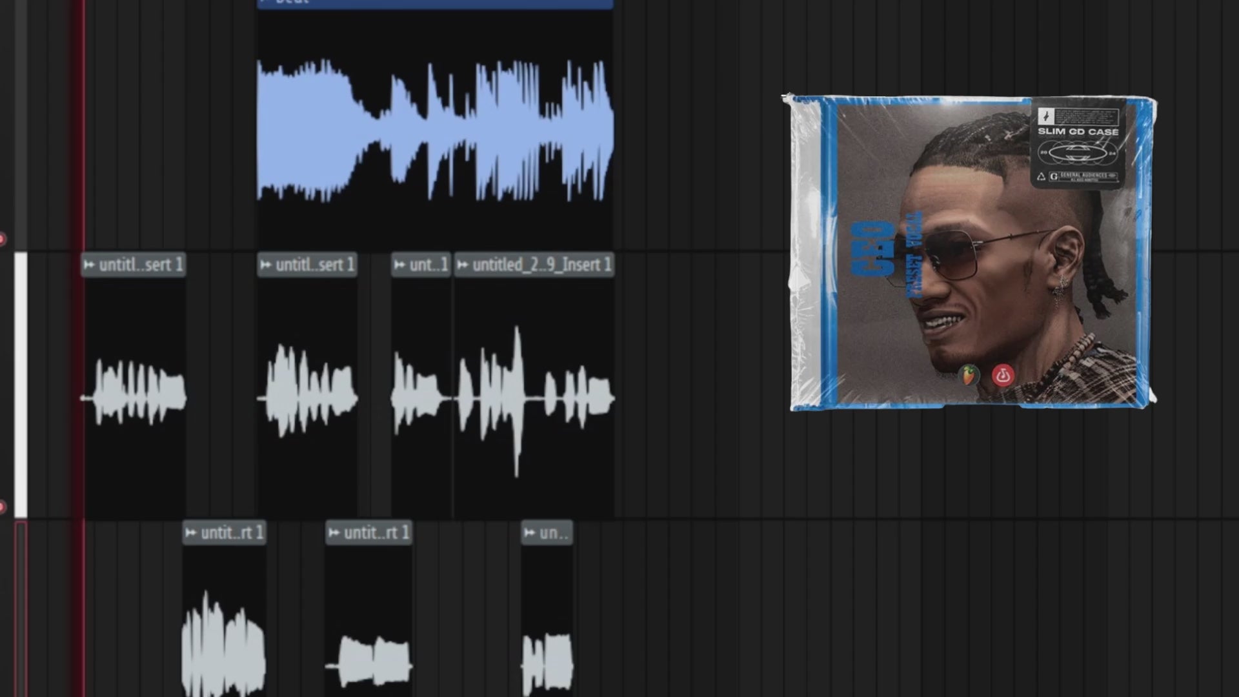Toggle the red indicator dot on the left edge track
The width and height of the screenshot is (1239, 697).
(x=3, y=237)
